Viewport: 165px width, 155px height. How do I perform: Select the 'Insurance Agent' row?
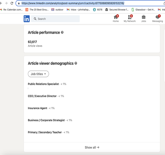(x=41, y=108)
